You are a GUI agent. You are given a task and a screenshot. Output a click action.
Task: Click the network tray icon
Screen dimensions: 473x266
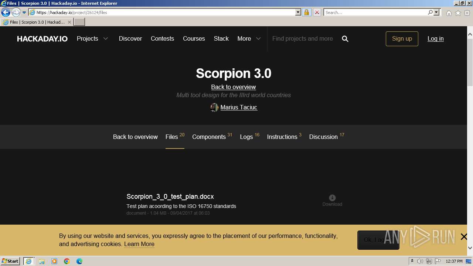click(429, 261)
